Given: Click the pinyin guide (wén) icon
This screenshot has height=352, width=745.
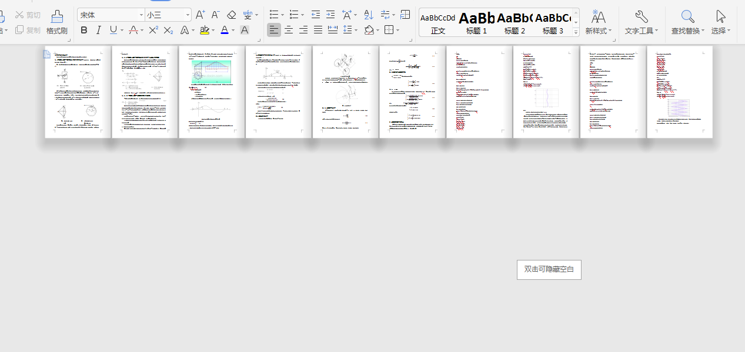Looking at the screenshot, I should 248,15.
